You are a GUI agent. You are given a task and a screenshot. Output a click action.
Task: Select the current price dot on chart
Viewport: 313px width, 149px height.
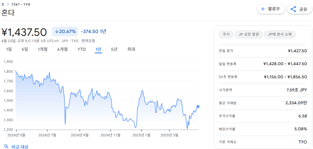coord(198,107)
